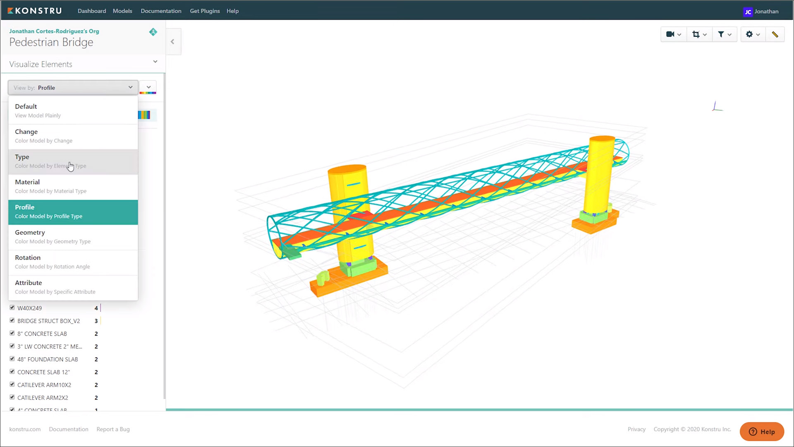Select Rotation color option
794x447 pixels.
(73, 262)
